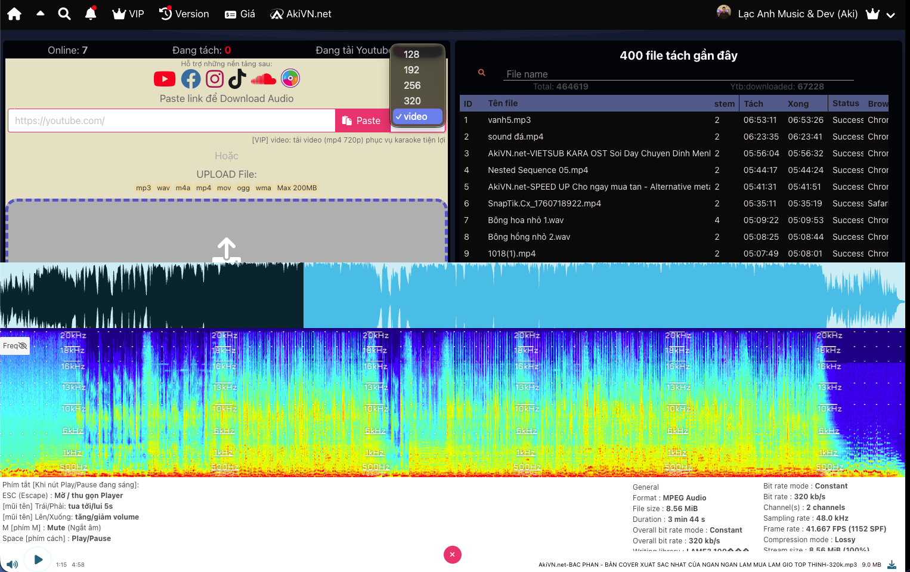Screen dimensions: 910x572
Task: Click the Paste button
Action: pos(363,120)
